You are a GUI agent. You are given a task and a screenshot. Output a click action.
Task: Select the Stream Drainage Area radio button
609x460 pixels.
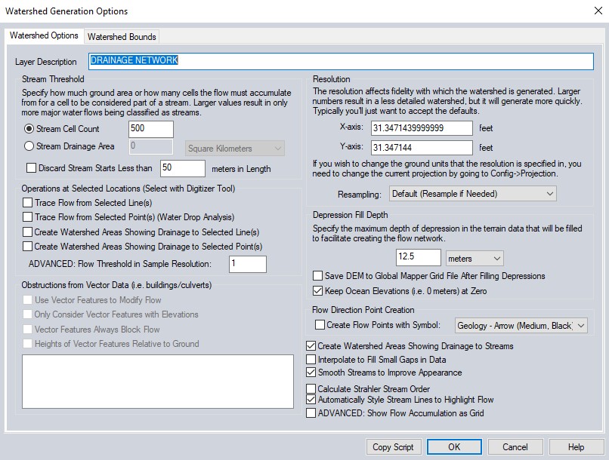coord(29,146)
